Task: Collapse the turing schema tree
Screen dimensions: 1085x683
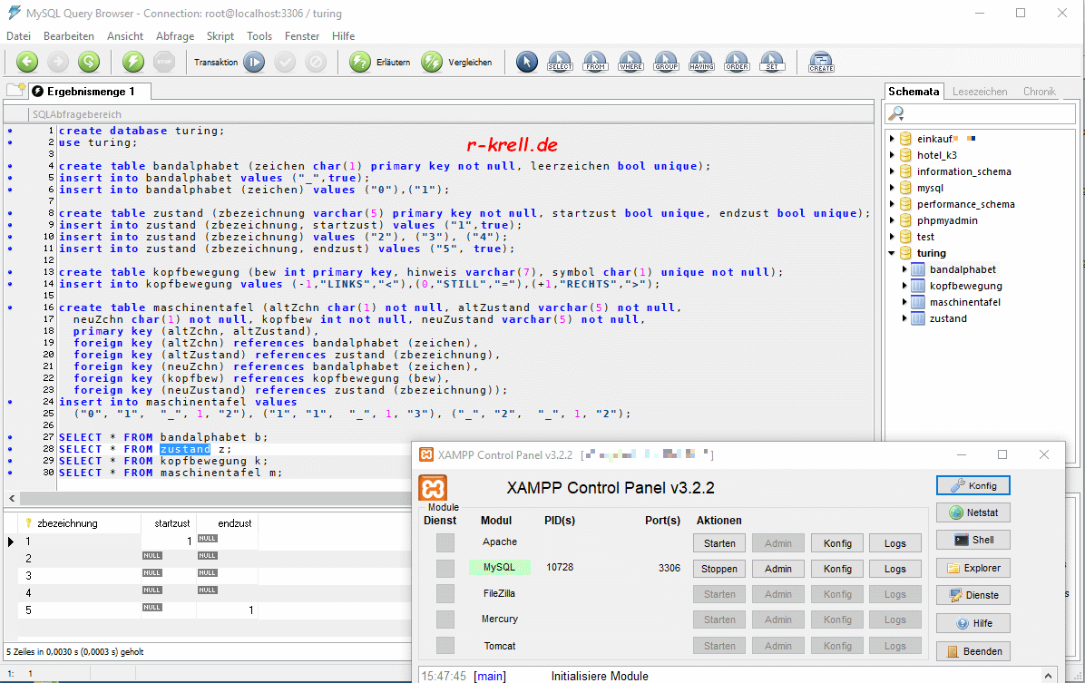Action: coord(892,253)
